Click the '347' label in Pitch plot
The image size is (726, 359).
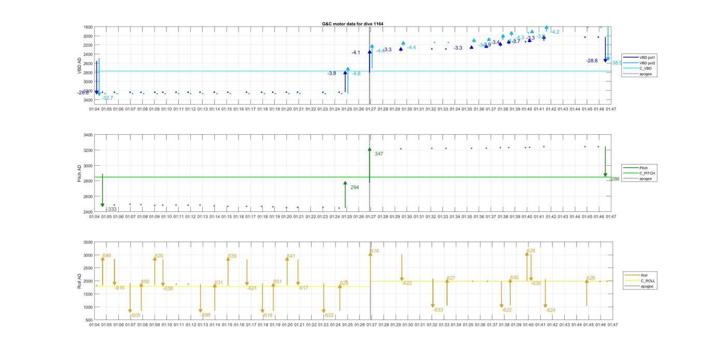[x=379, y=154]
